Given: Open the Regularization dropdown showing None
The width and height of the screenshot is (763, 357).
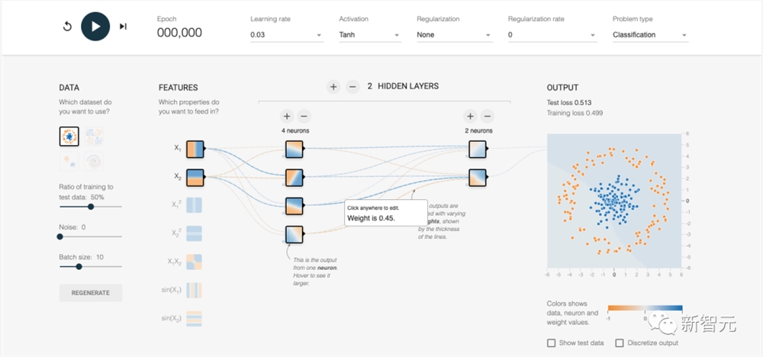Looking at the screenshot, I should pos(454,35).
